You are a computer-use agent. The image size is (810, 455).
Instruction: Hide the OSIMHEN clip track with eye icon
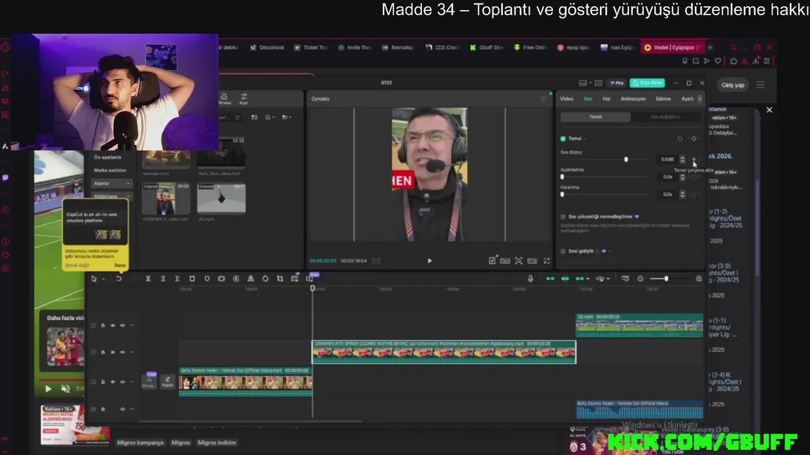[x=113, y=352]
